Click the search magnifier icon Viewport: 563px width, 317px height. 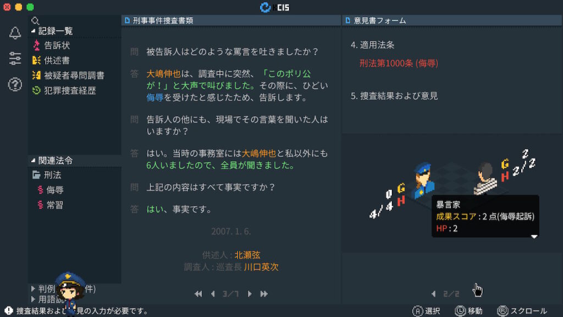[35, 21]
